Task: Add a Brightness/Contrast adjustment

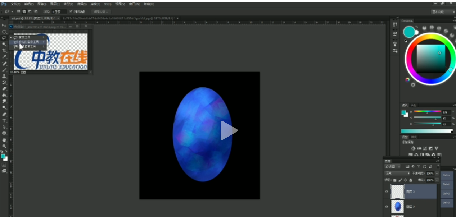Action: point(413,148)
